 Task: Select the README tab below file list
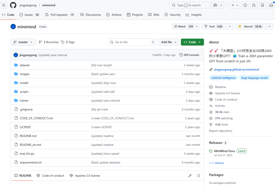[23, 176]
